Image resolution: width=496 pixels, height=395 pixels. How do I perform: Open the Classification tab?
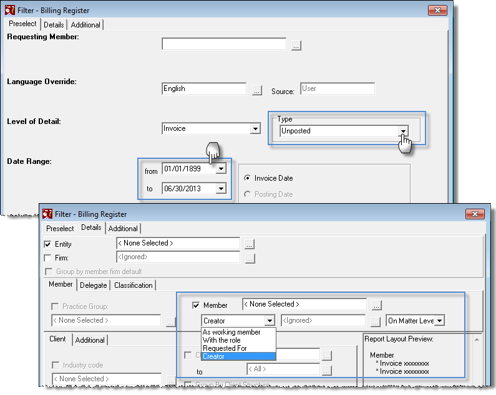coord(133,285)
